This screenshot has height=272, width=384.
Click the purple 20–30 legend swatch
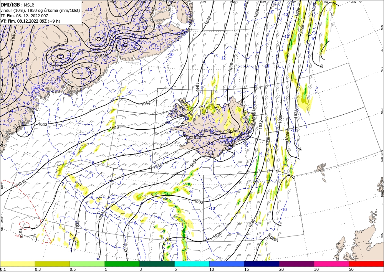(x=296, y=264)
